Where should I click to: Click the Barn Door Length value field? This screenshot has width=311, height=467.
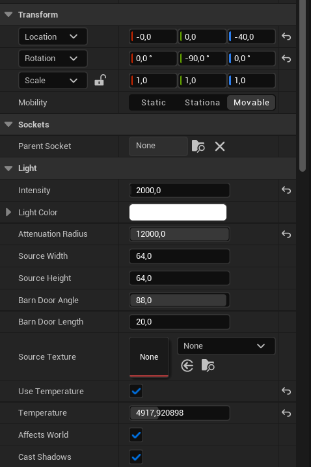(180, 322)
